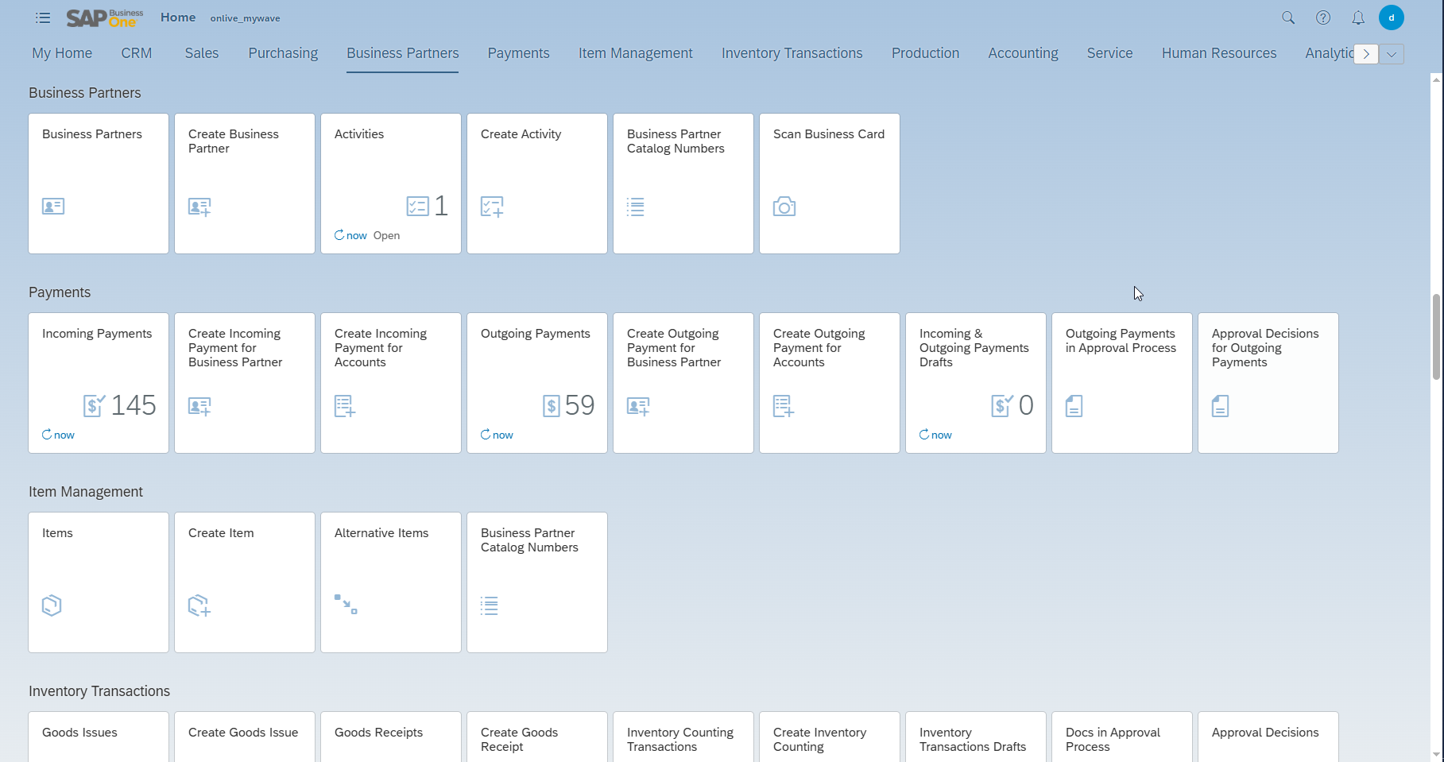
Task: Show more tabs with right chevron
Action: click(x=1366, y=54)
